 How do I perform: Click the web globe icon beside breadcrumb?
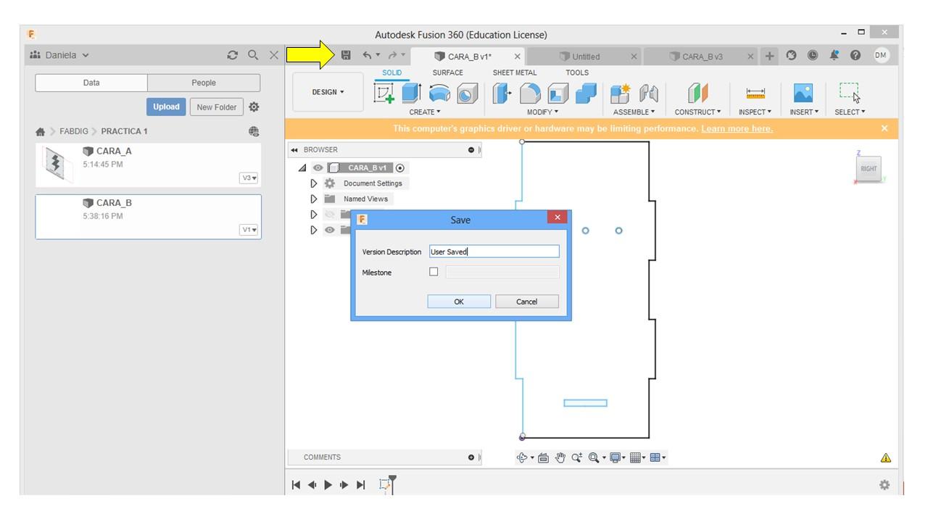[253, 131]
